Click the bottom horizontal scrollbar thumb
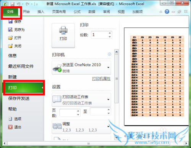 click(89, 143)
